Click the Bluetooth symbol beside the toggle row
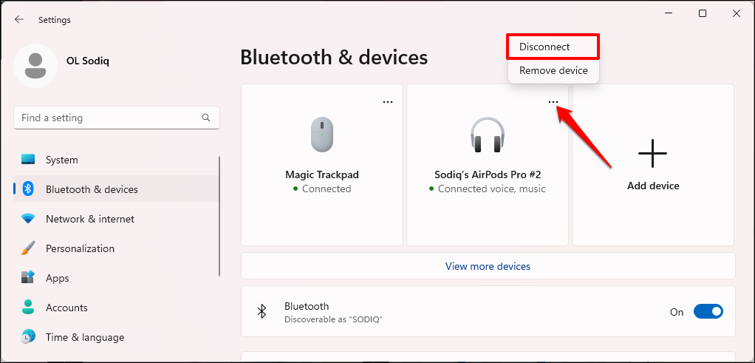Image resolution: width=755 pixels, height=363 pixels. tap(262, 312)
